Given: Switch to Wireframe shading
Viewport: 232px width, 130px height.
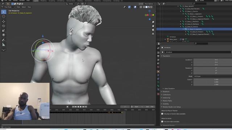Looking at the screenshot, I should pyautogui.click(x=144, y=7).
